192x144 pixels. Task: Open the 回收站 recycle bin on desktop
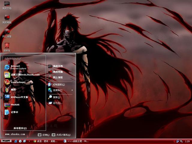point(7,47)
